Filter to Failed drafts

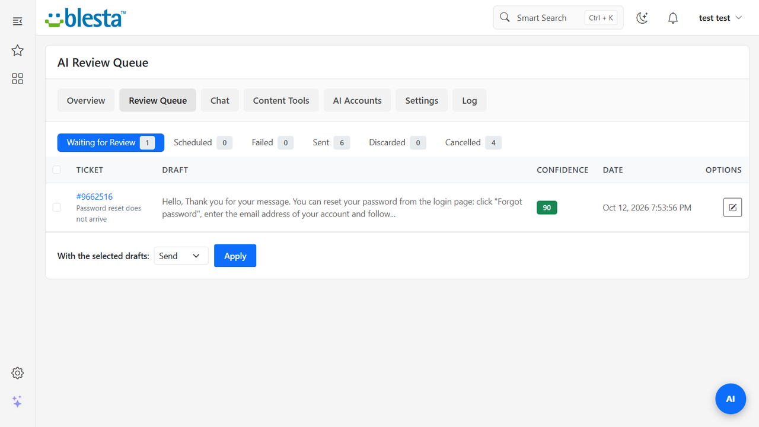pos(272,142)
